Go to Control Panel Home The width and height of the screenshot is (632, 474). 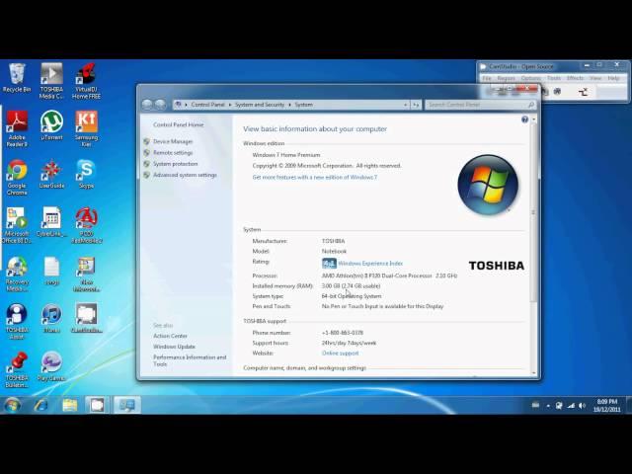coord(178,125)
